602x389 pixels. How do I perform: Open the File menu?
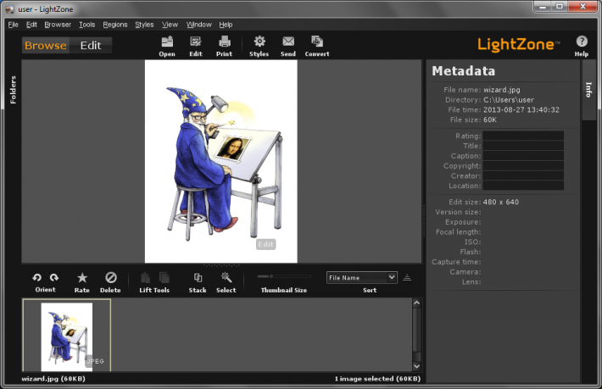click(13, 25)
